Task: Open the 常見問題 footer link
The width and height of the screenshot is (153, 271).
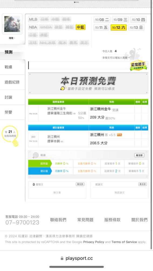Action: [85, 220]
